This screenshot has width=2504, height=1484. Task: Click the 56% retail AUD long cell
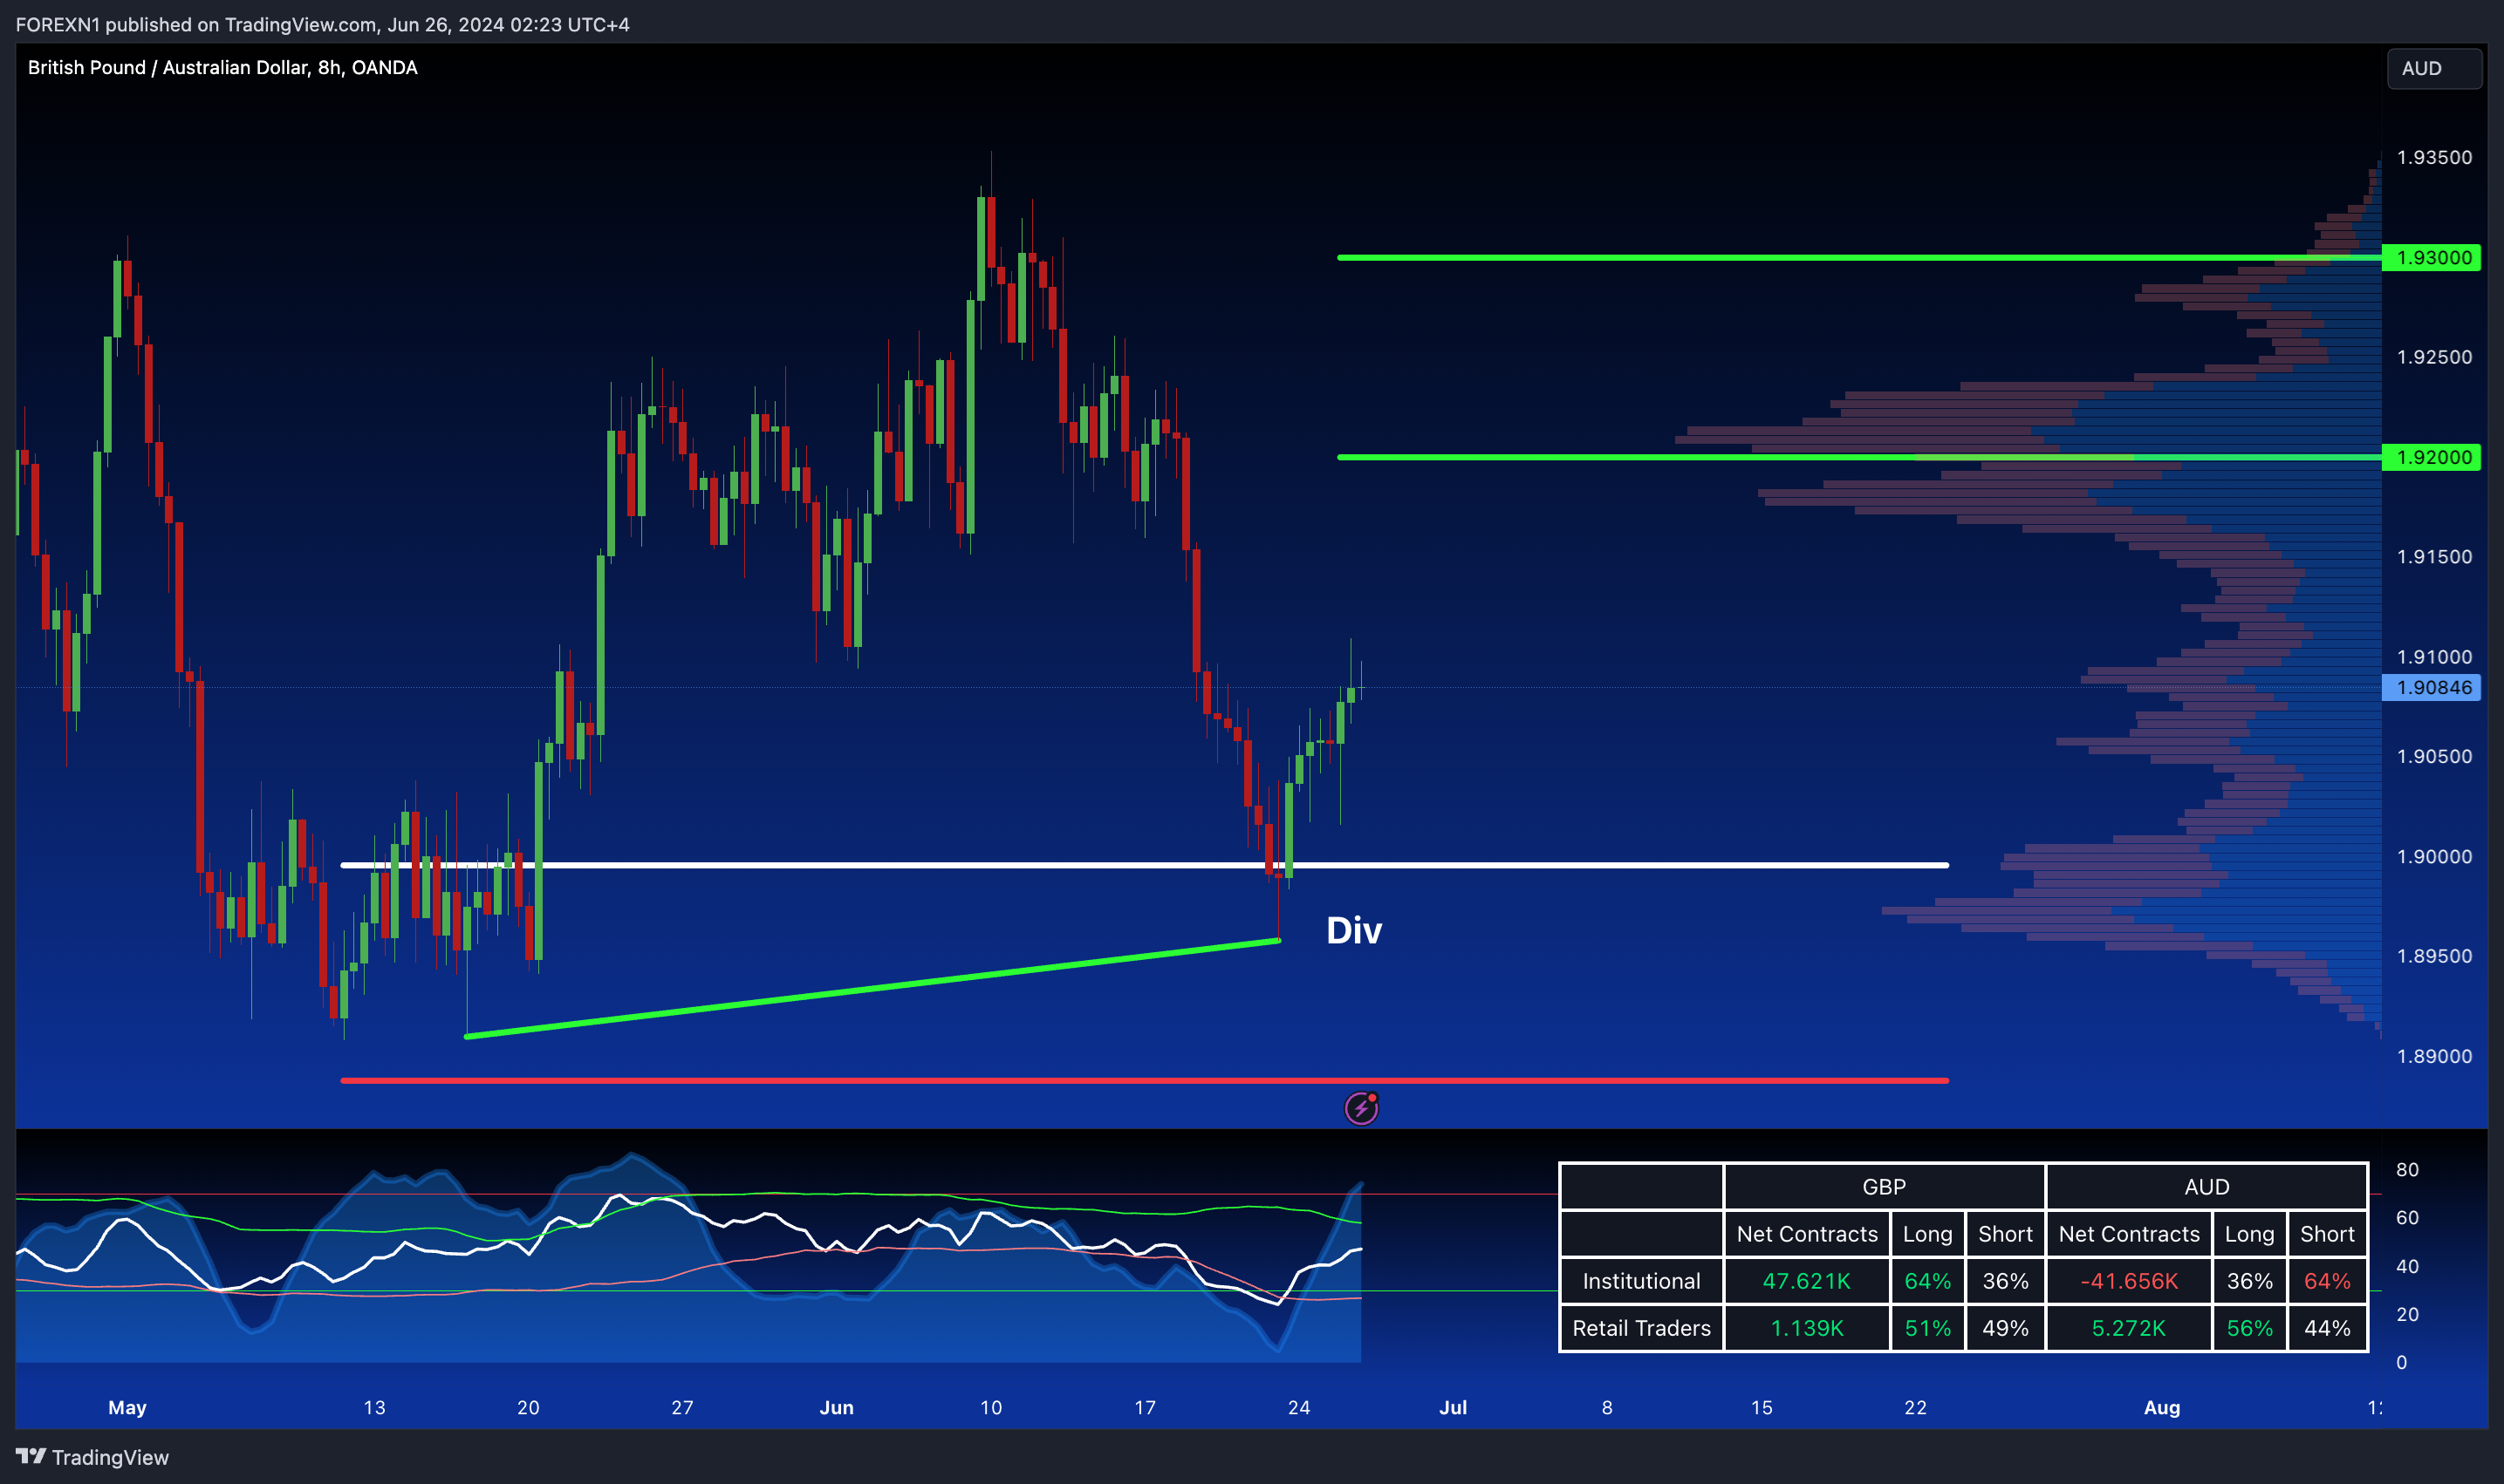[x=2250, y=1328]
